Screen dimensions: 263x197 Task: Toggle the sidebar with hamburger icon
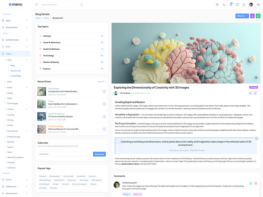coord(36,5)
